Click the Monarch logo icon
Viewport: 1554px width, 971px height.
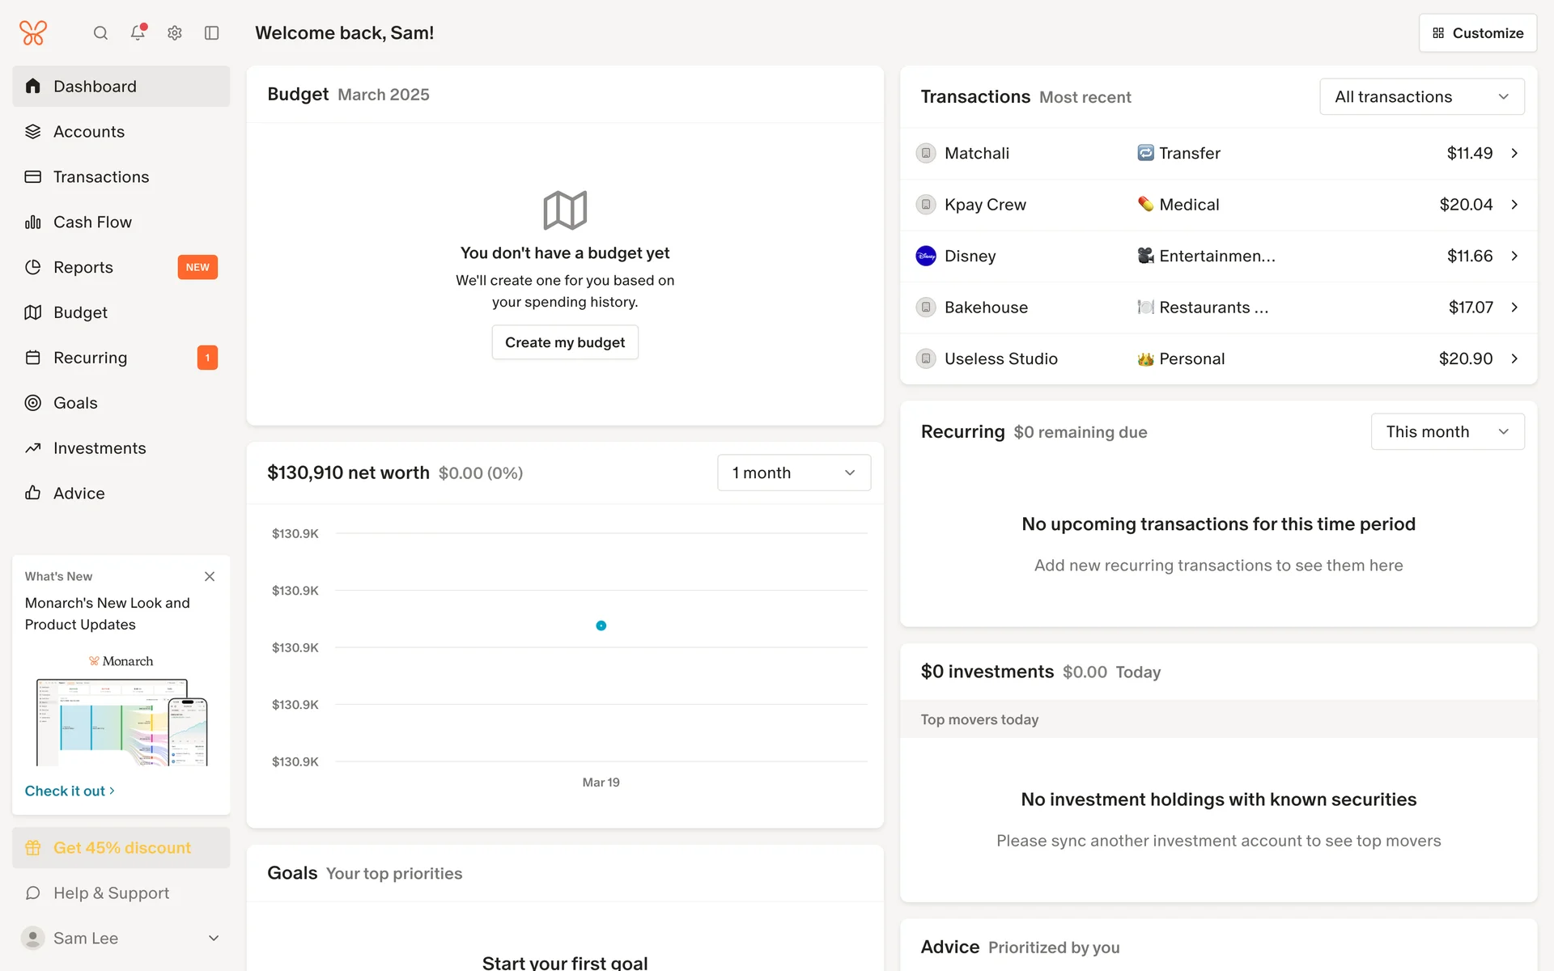point(33,33)
